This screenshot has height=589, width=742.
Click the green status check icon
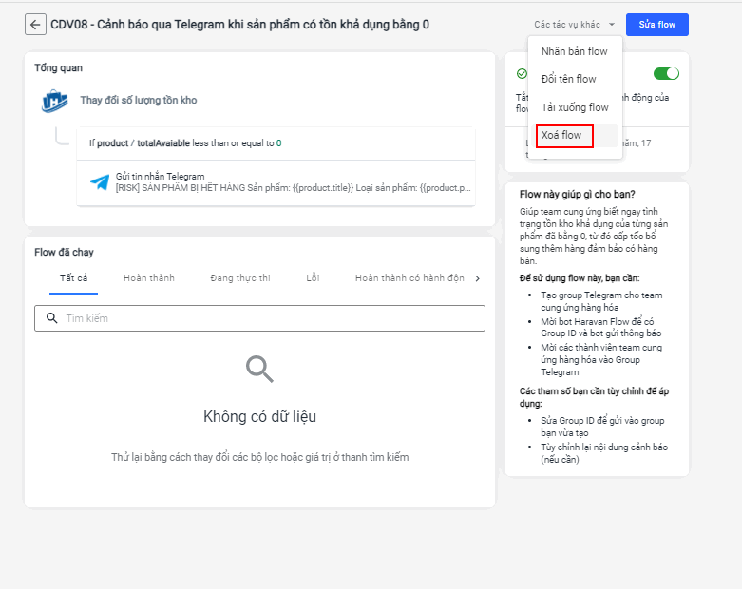pyautogui.click(x=522, y=74)
